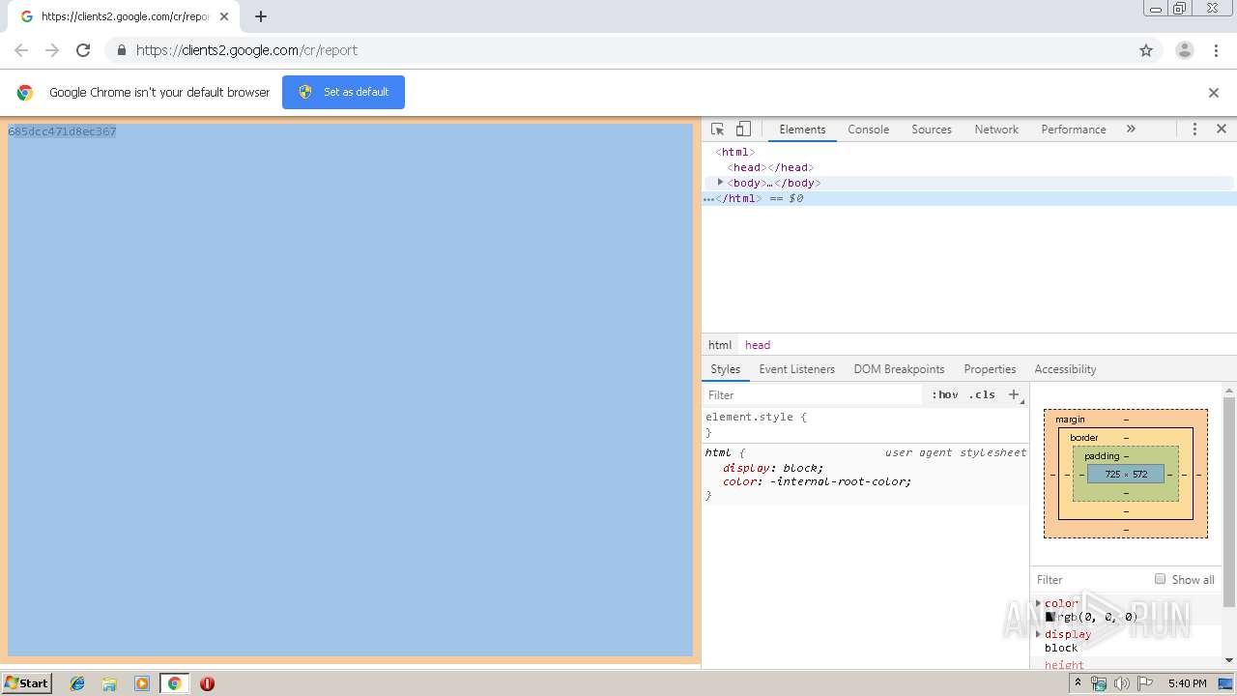Image resolution: width=1237 pixels, height=696 pixels.
Task: Click the black rgb(0, 0, 0) swatch
Action: coord(1050,617)
